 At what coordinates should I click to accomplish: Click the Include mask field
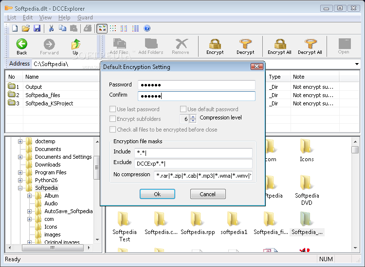(x=193, y=152)
